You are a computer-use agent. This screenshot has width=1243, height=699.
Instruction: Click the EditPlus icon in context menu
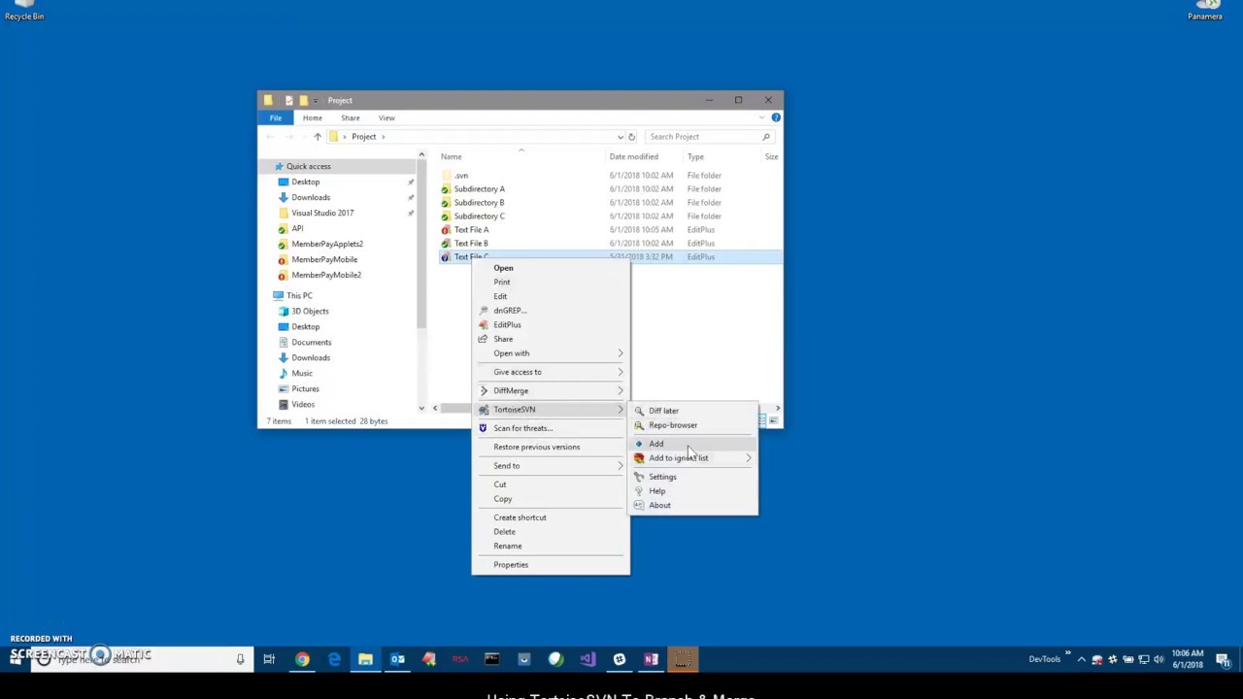(x=484, y=325)
